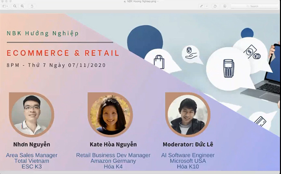Toggle the Markup toolbar icon
This screenshot has width=281, height=174.
225,6
